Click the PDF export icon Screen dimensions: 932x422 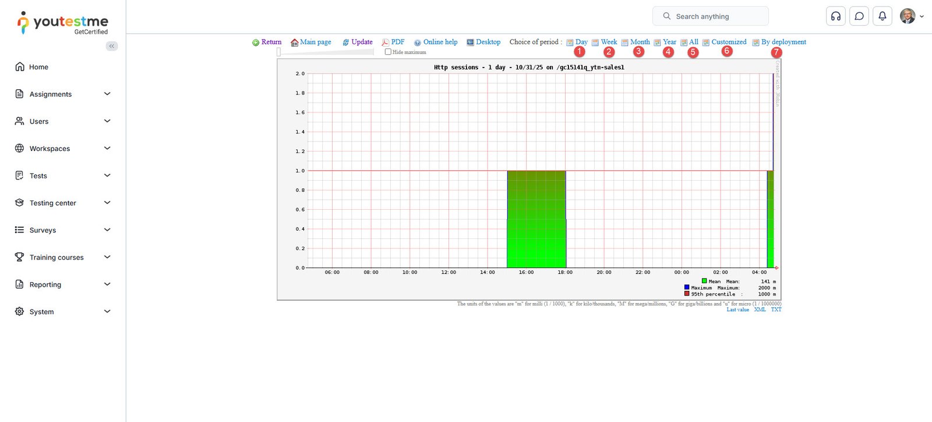pyautogui.click(x=385, y=43)
